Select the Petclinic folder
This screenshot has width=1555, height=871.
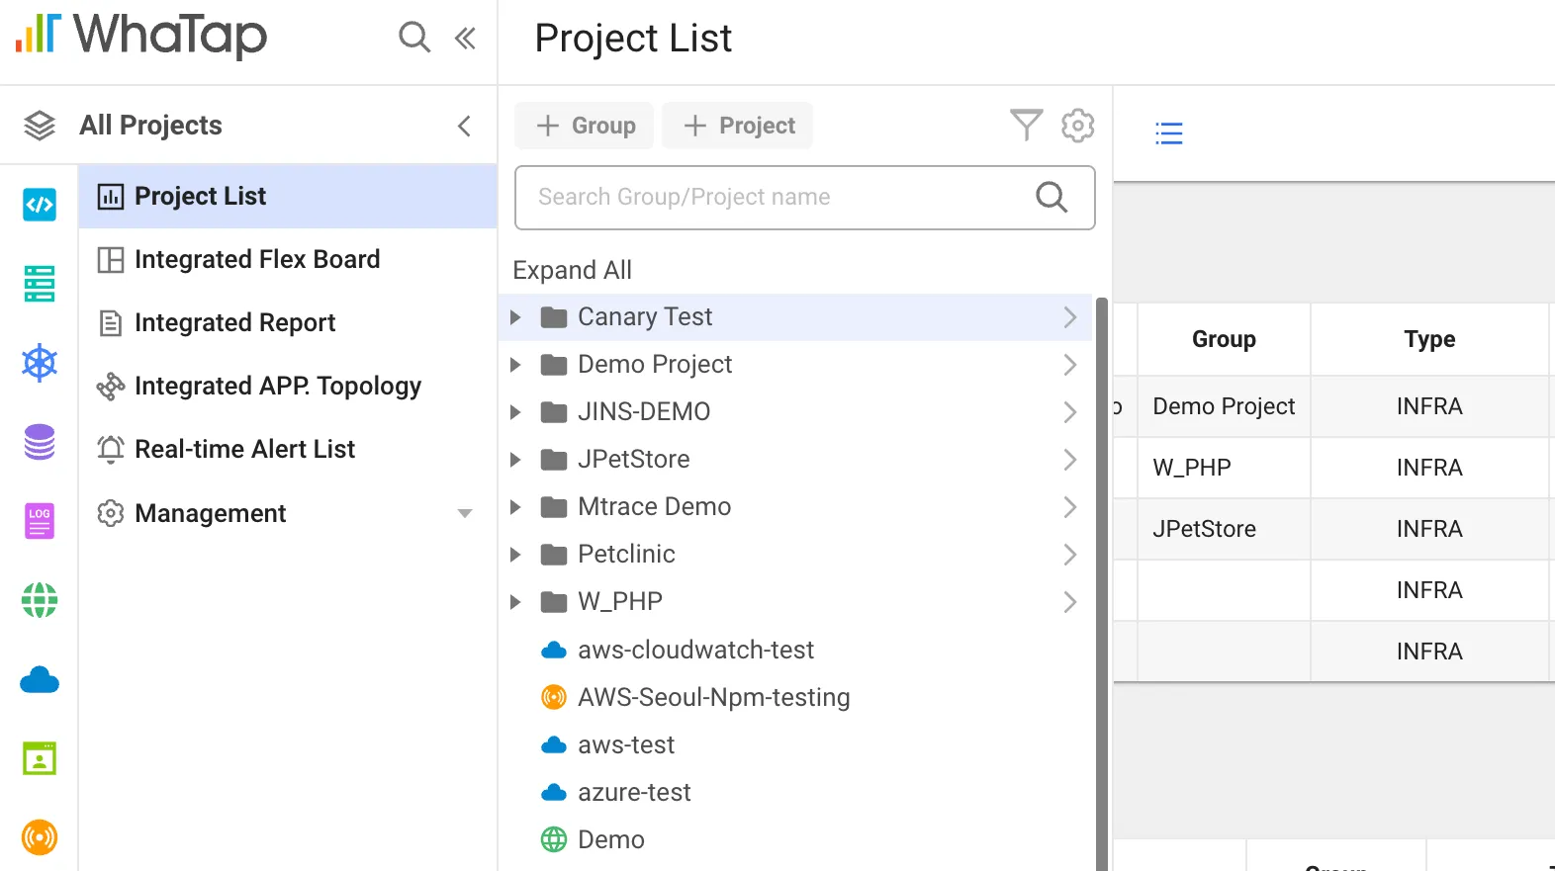tap(795, 555)
